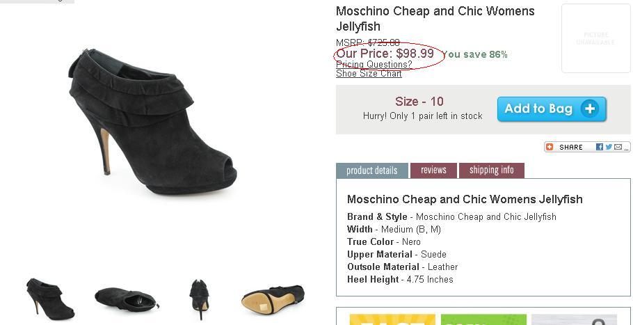The height and width of the screenshot is (325, 633).
Task: Click the email share envelope icon
Action: [x=618, y=147]
